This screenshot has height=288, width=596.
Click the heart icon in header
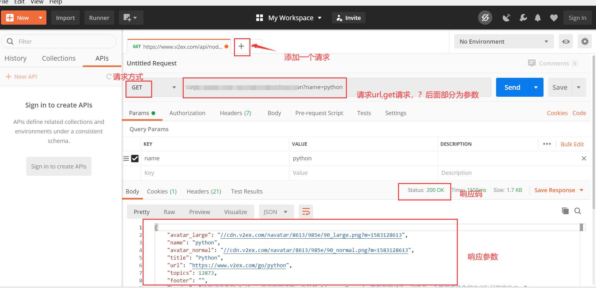[x=554, y=18]
